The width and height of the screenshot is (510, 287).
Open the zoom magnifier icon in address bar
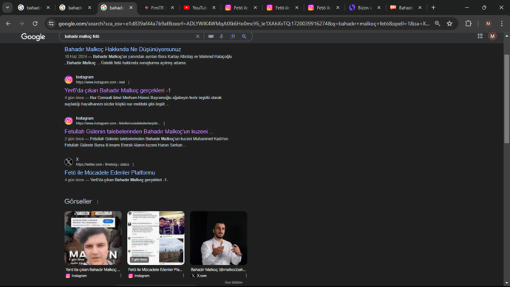pos(437,24)
